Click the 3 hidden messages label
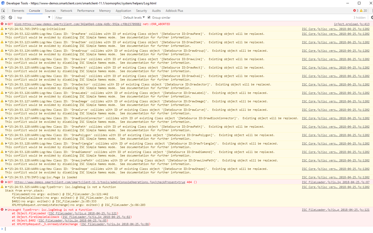The image size is (373, 233). [359, 18]
